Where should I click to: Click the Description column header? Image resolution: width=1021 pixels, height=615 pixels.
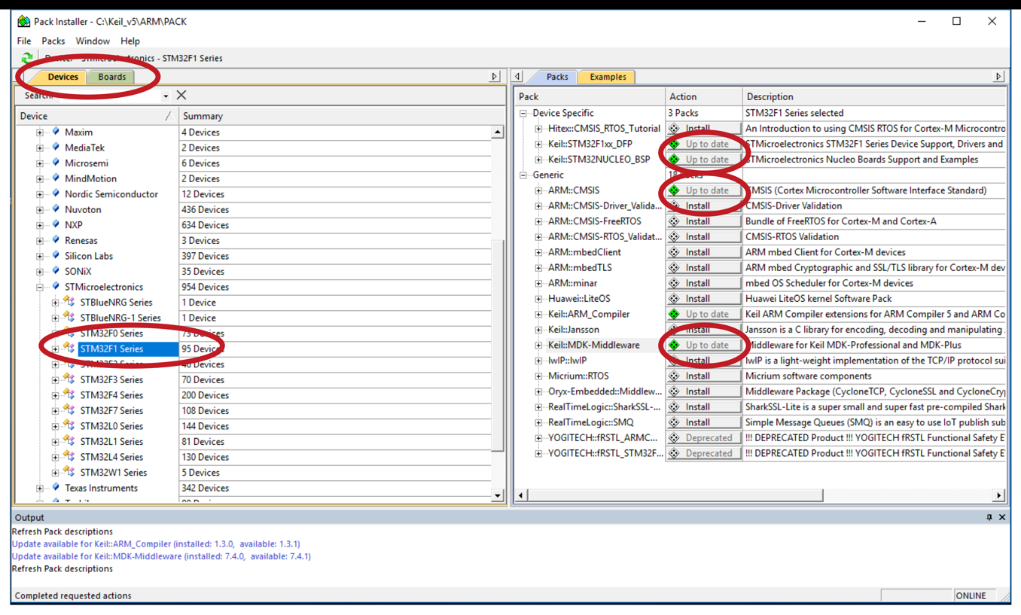(874, 96)
